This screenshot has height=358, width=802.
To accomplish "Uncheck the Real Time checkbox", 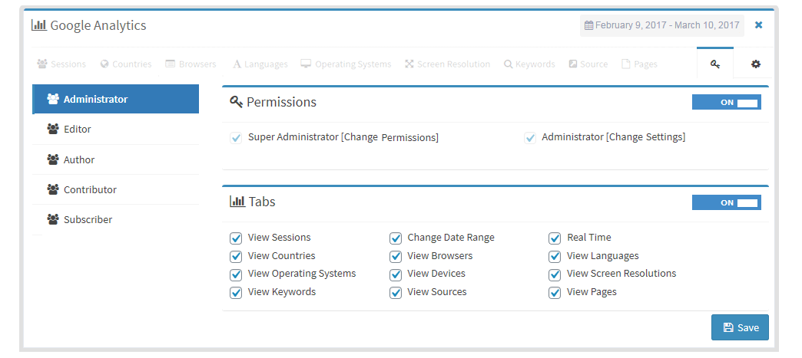I will point(555,238).
